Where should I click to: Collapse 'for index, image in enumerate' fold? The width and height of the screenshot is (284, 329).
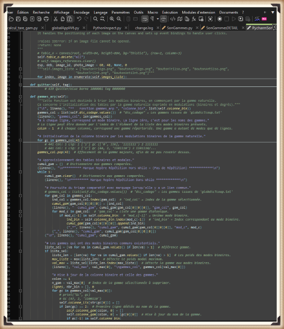[x=20, y=77]
